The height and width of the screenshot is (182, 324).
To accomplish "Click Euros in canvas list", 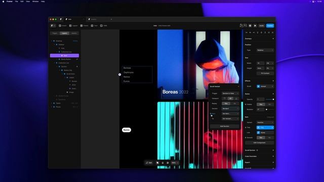I will [127, 81].
